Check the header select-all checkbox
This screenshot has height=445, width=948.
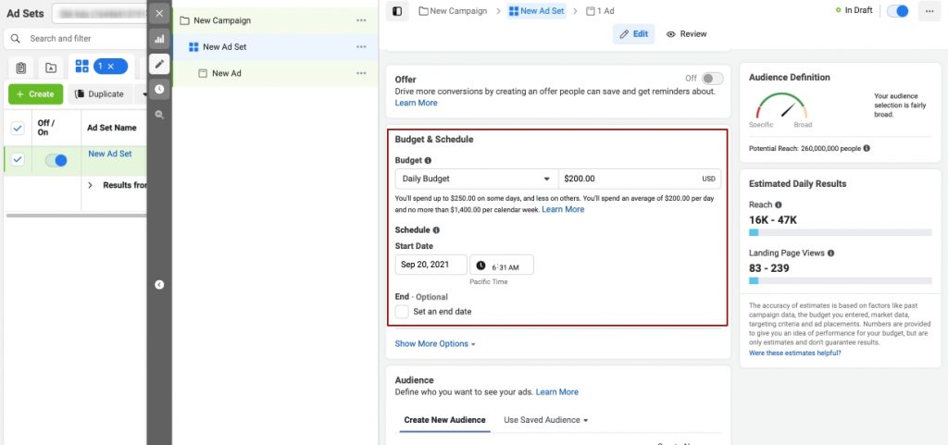click(x=18, y=128)
